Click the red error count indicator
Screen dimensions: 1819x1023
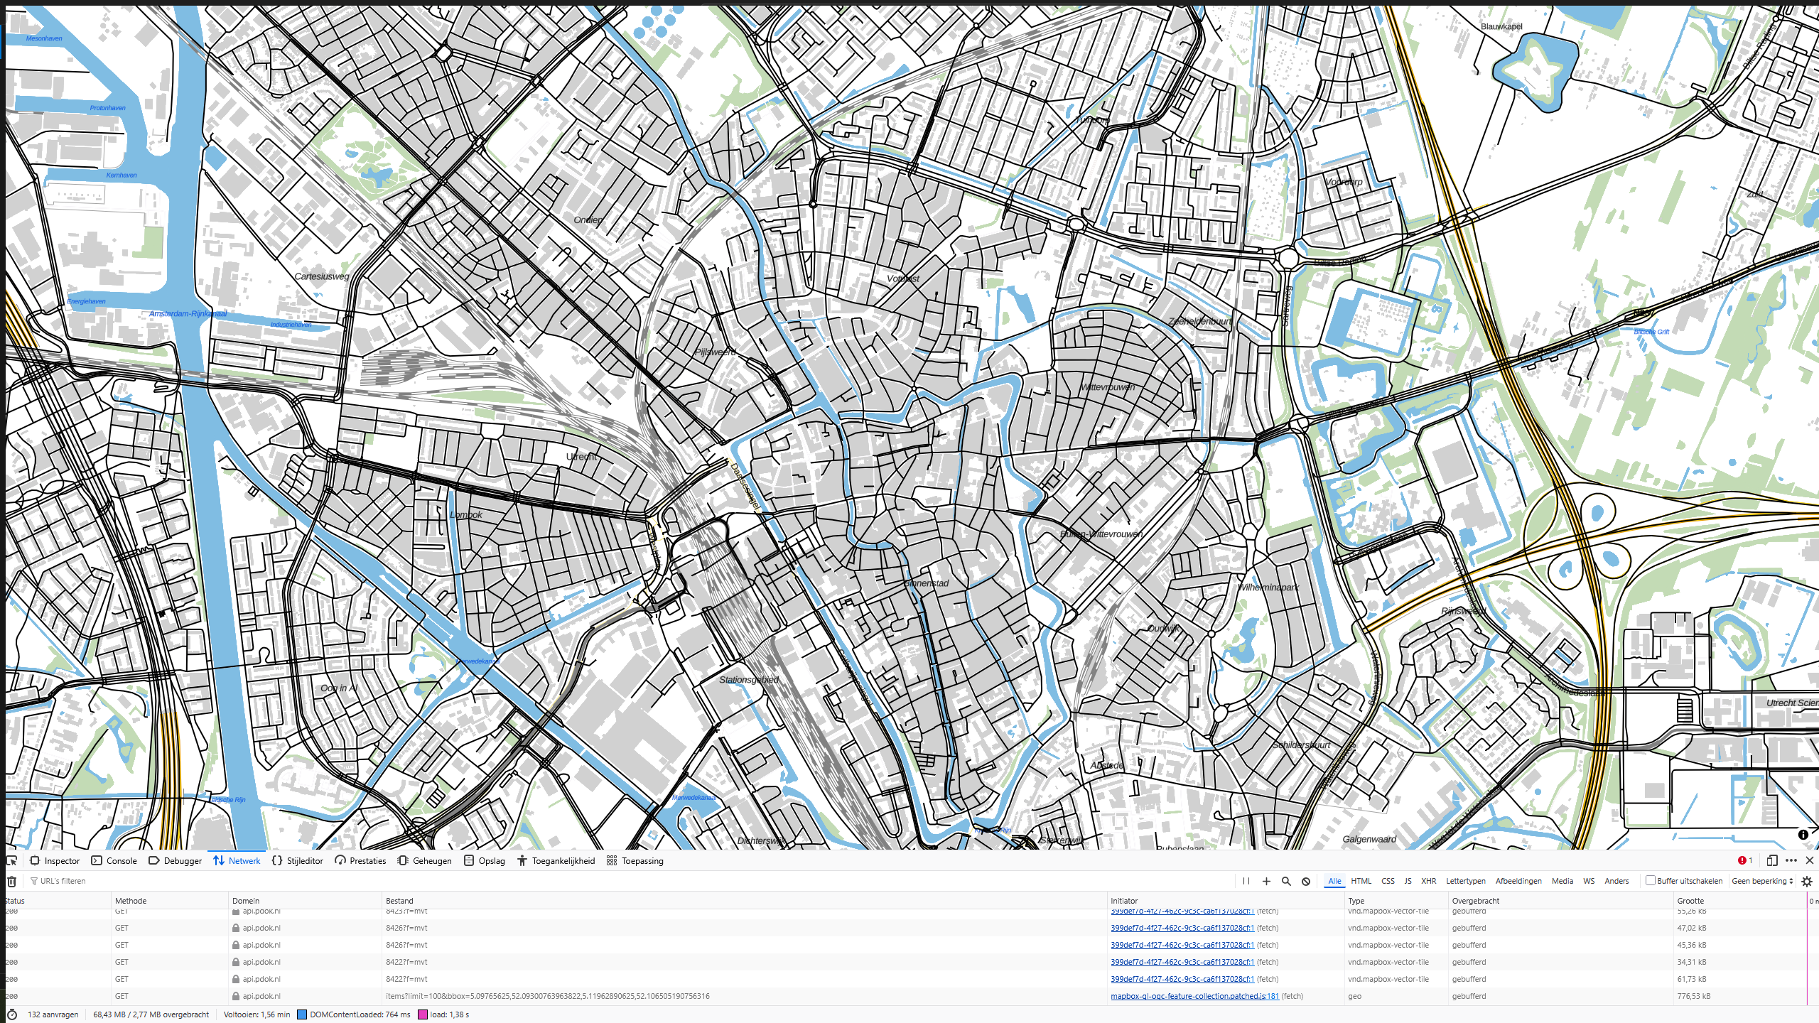1745,860
